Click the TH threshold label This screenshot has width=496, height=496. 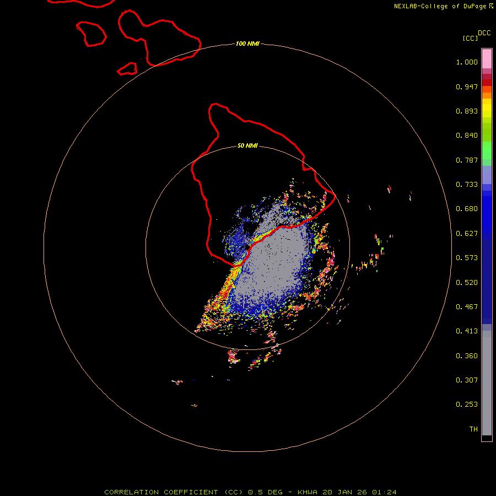point(473,429)
